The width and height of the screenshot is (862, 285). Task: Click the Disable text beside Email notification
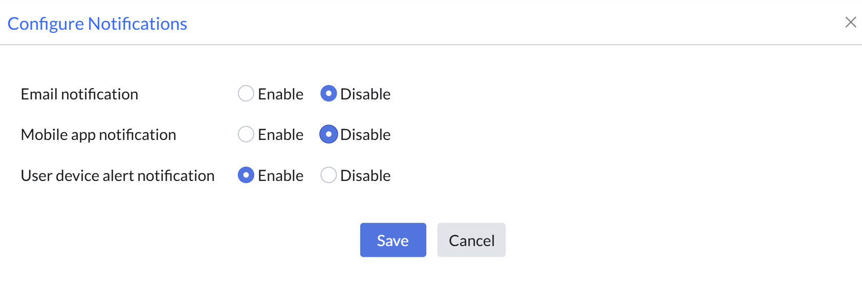pos(365,94)
